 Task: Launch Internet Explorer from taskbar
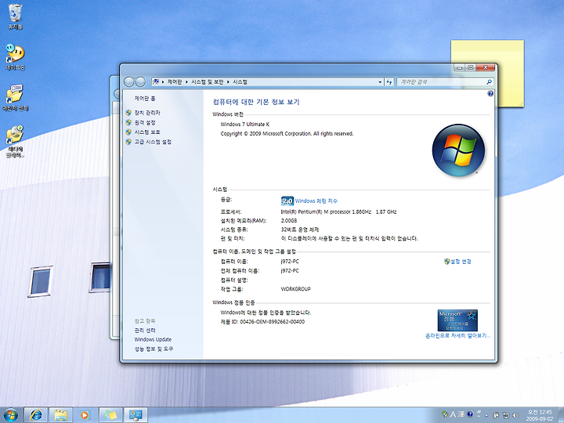[x=35, y=415]
